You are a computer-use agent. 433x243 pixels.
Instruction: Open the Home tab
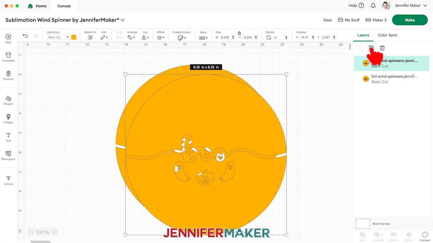[x=37, y=6]
